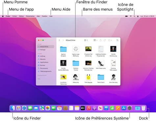Open the Finder app menu

(8, 16)
